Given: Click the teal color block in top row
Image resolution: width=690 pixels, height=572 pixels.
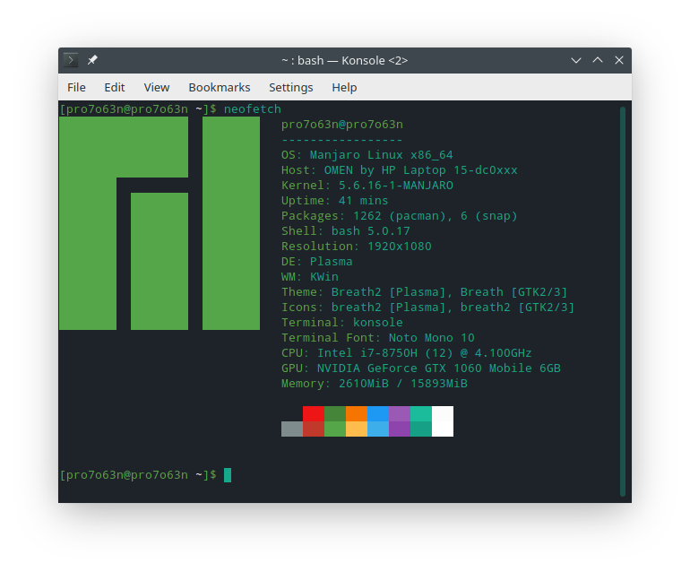Looking at the screenshot, I should pyautogui.click(x=421, y=414).
